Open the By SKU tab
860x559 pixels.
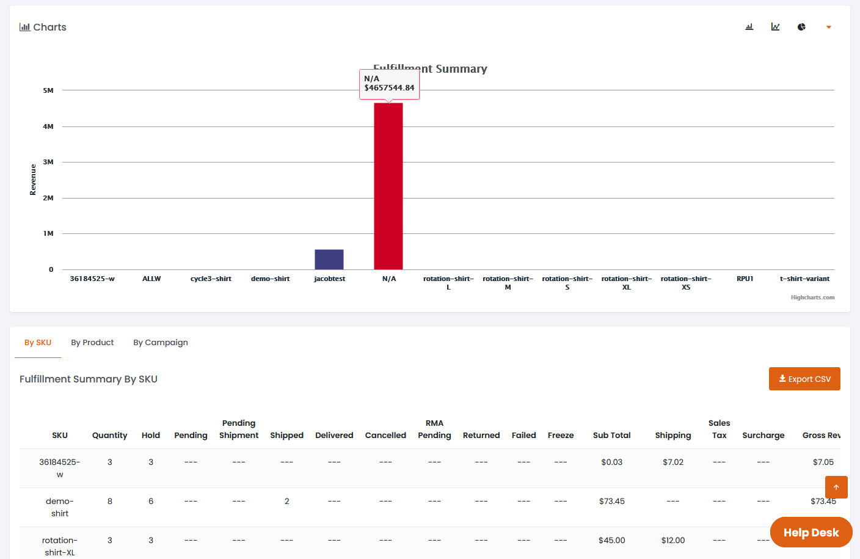38,343
